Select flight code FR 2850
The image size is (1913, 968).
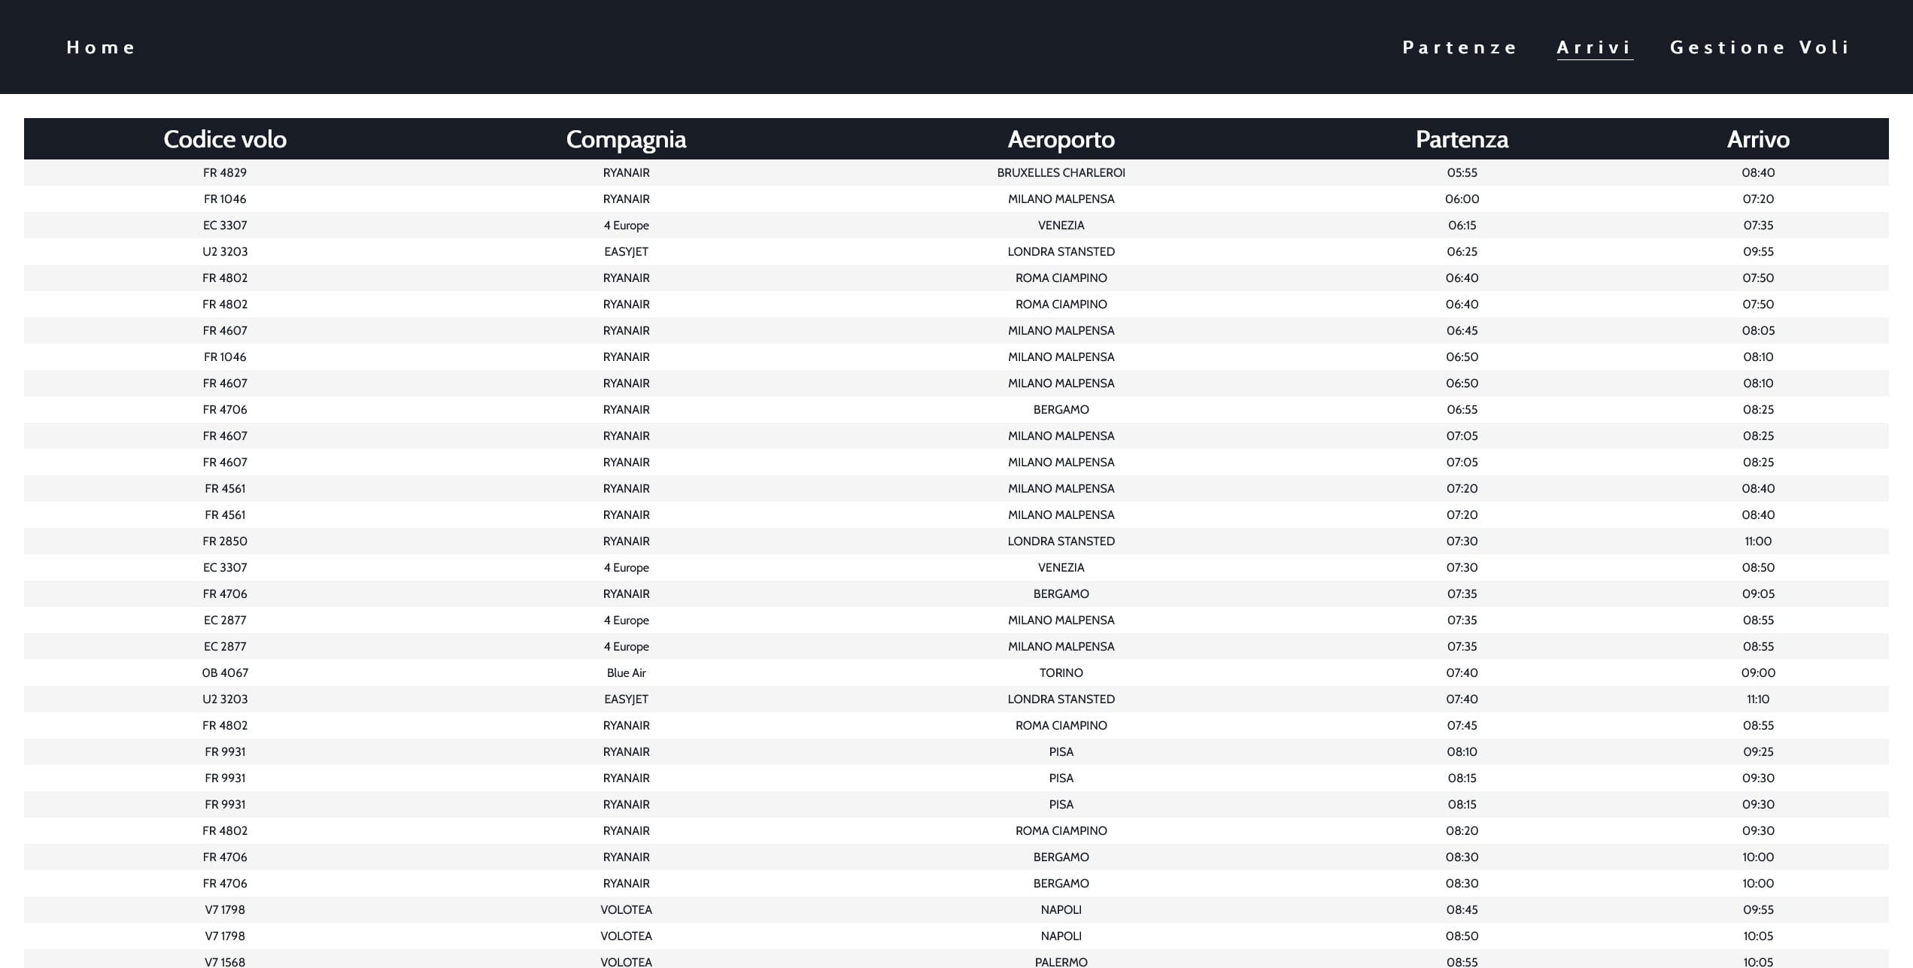click(225, 541)
